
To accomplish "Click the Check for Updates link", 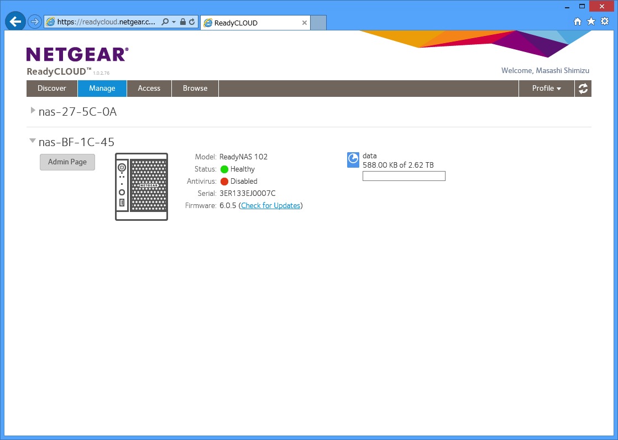I will coord(270,206).
